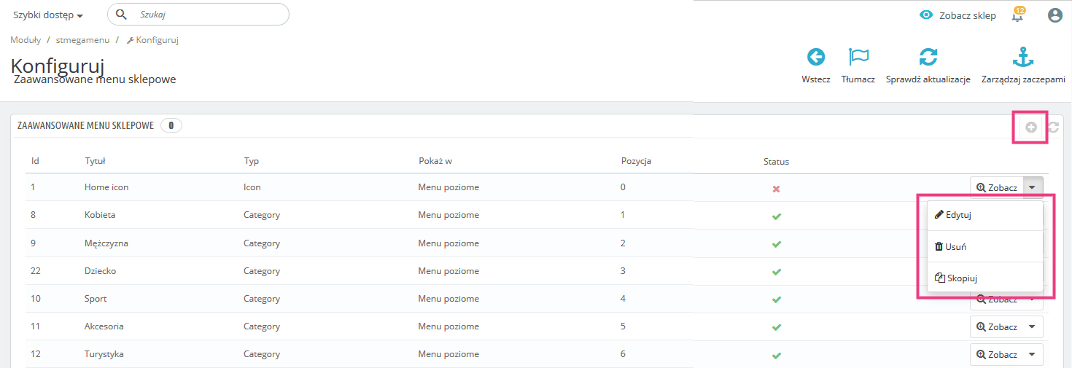Click the notifications bell icon
The width and height of the screenshot is (1072, 368).
[1018, 15]
